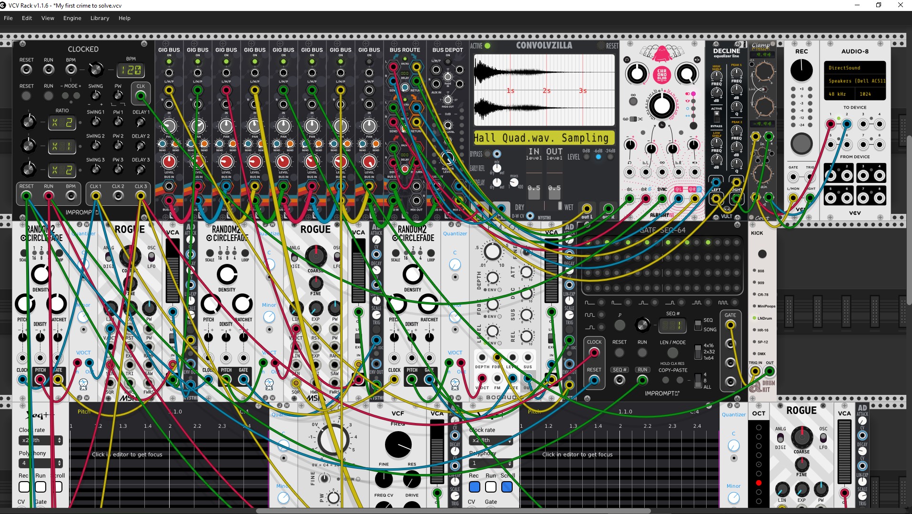Click the big record button on REC module

[801, 143]
